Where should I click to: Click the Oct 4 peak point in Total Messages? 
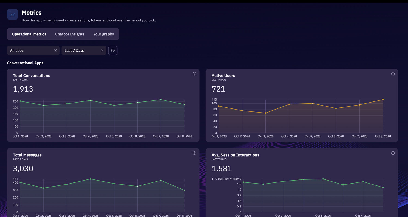(91, 179)
